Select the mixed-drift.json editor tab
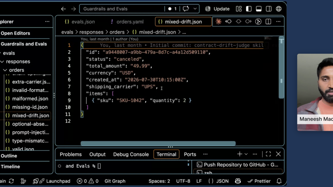Viewport: 333px width, 187px height. [183, 22]
